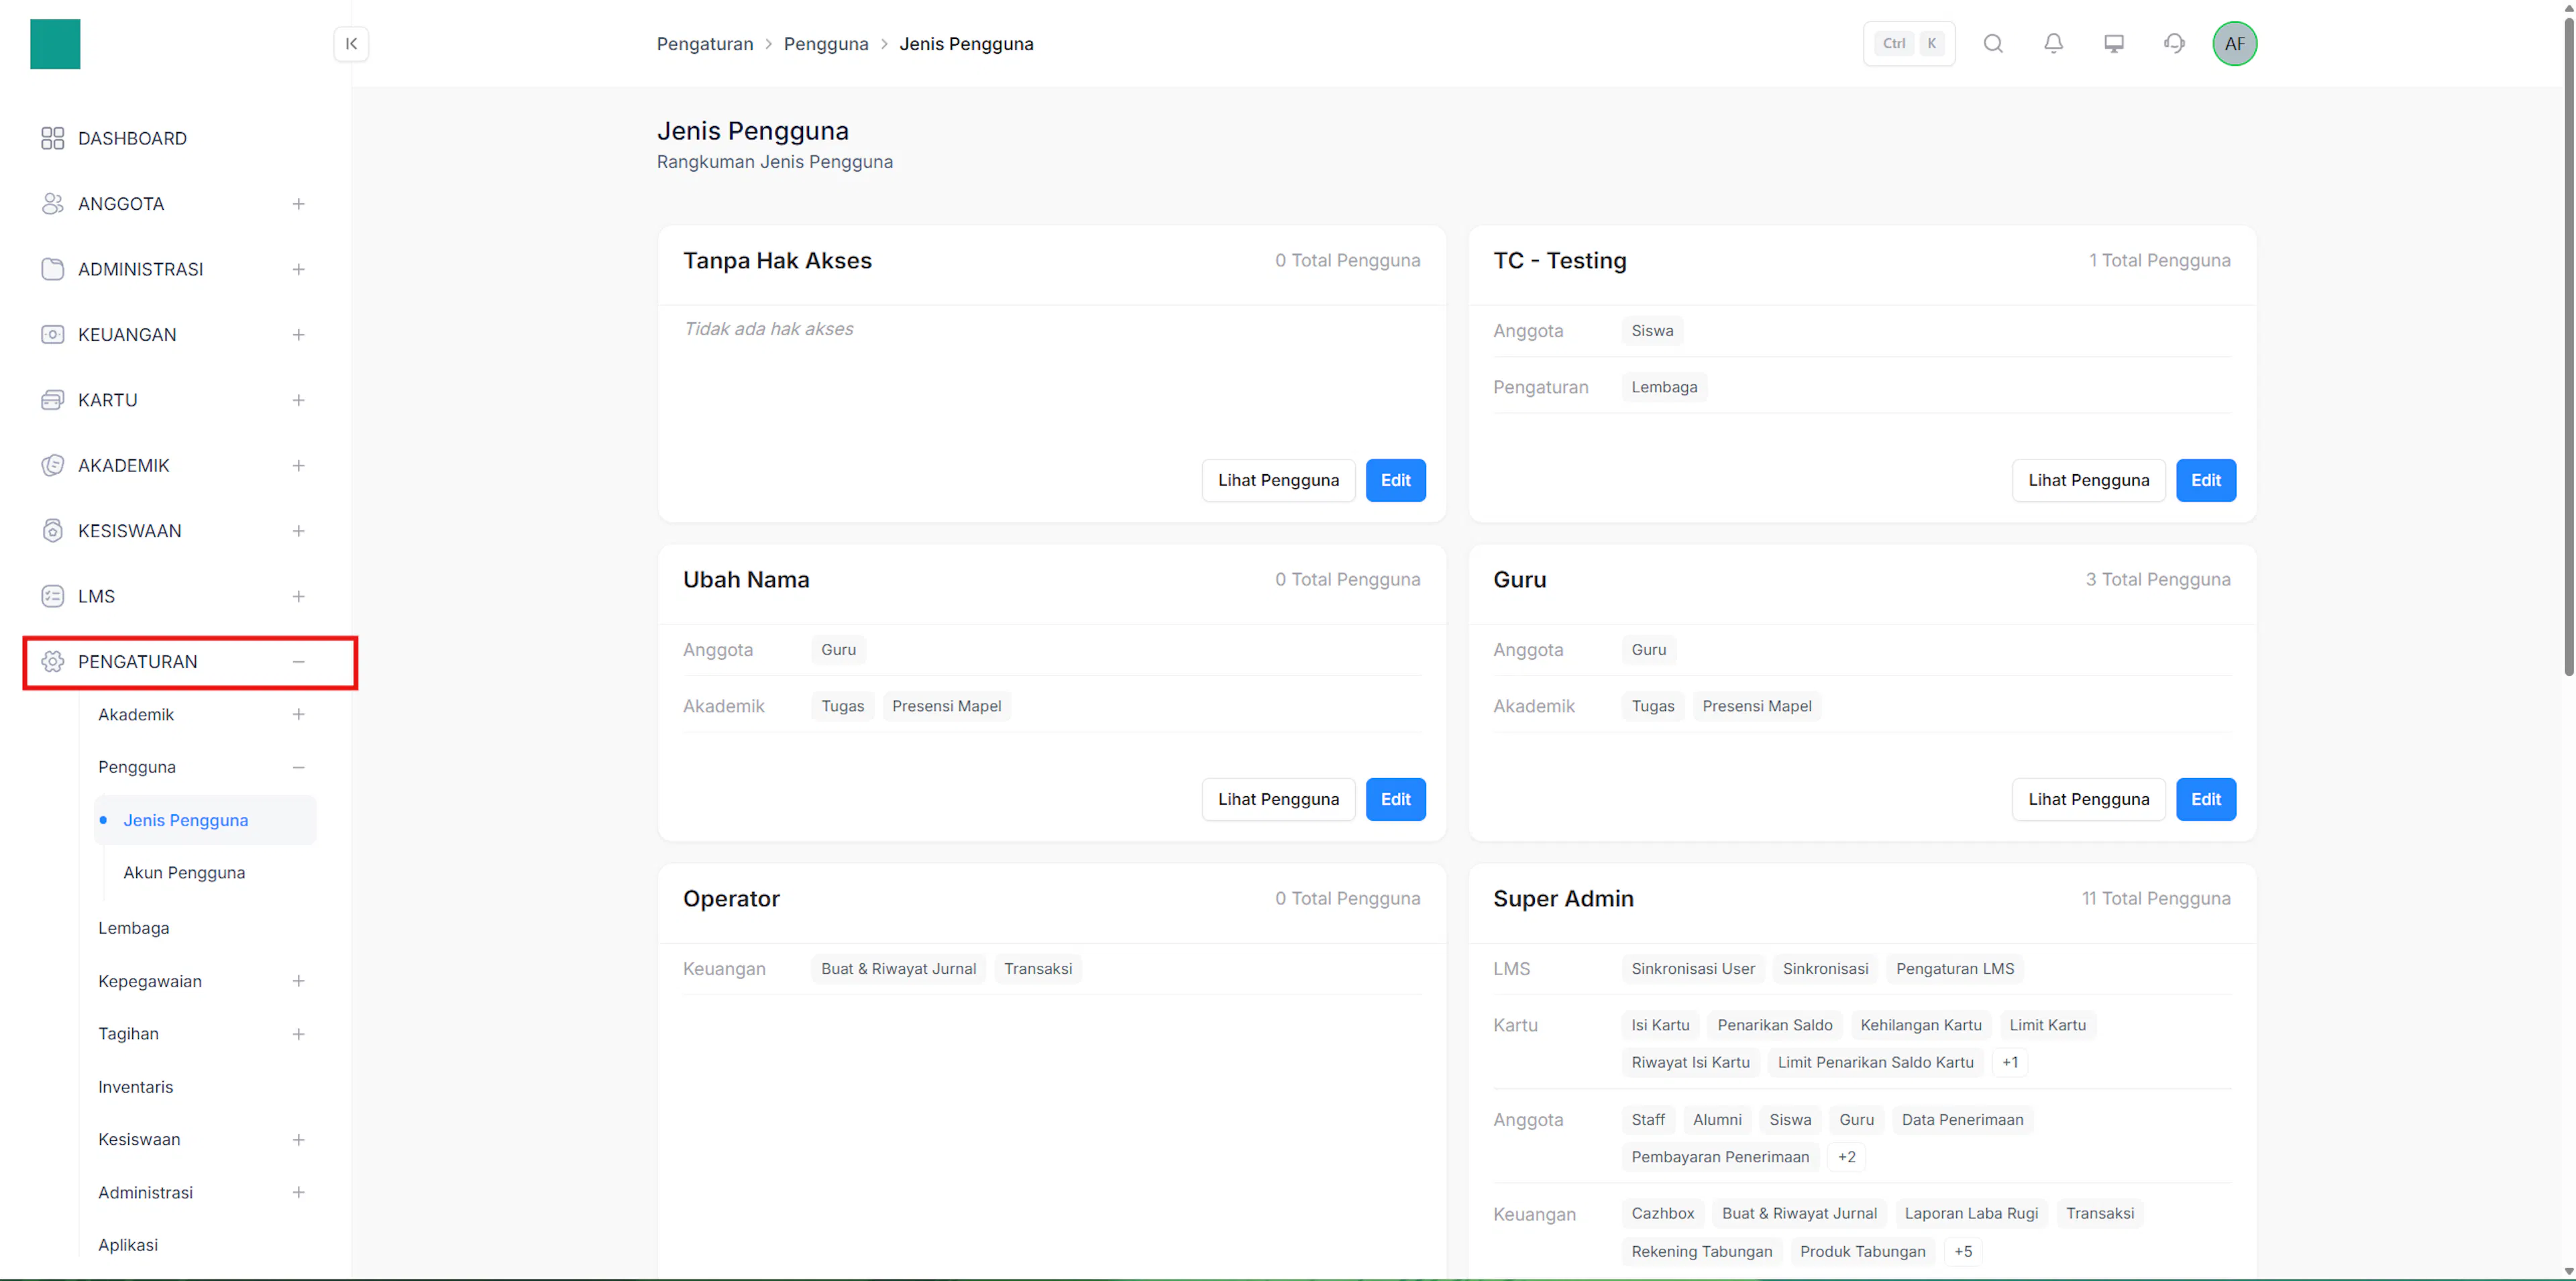Image resolution: width=2576 pixels, height=1281 pixels.
Task: Click '11 Total Pengguna' in Super Admin
Action: point(2156,898)
